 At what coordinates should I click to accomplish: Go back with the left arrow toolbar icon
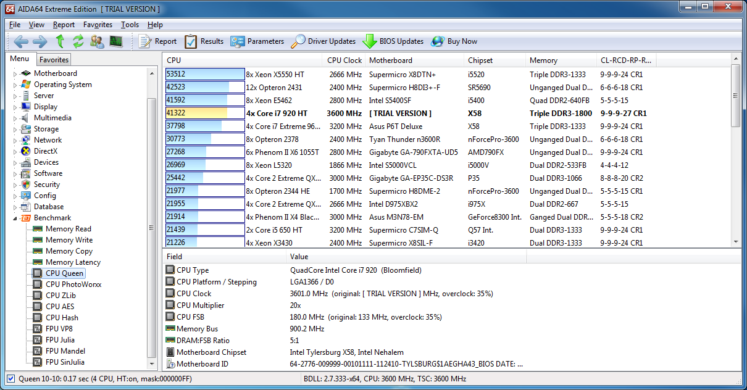click(21, 41)
